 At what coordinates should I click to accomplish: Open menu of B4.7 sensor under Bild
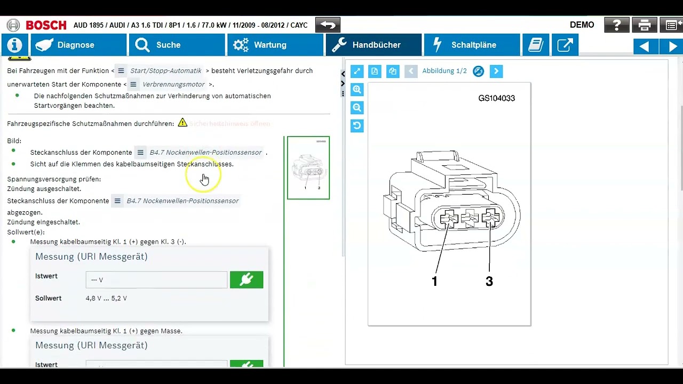[x=140, y=153]
